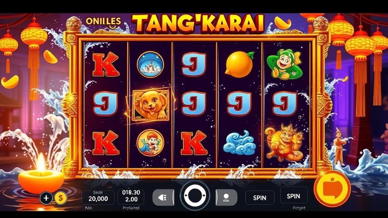
Task: Click the left gray arrow-lines button
Action: tap(163, 198)
